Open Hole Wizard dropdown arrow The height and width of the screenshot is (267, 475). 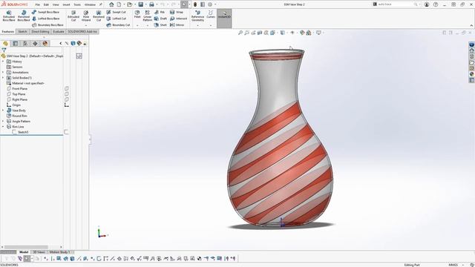click(86, 25)
